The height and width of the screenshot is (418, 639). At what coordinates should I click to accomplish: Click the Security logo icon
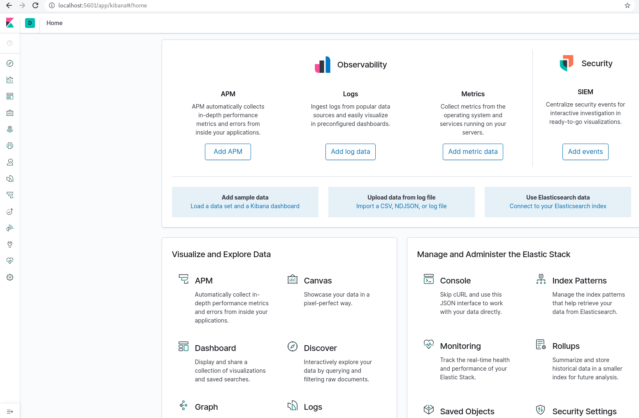(x=567, y=63)
